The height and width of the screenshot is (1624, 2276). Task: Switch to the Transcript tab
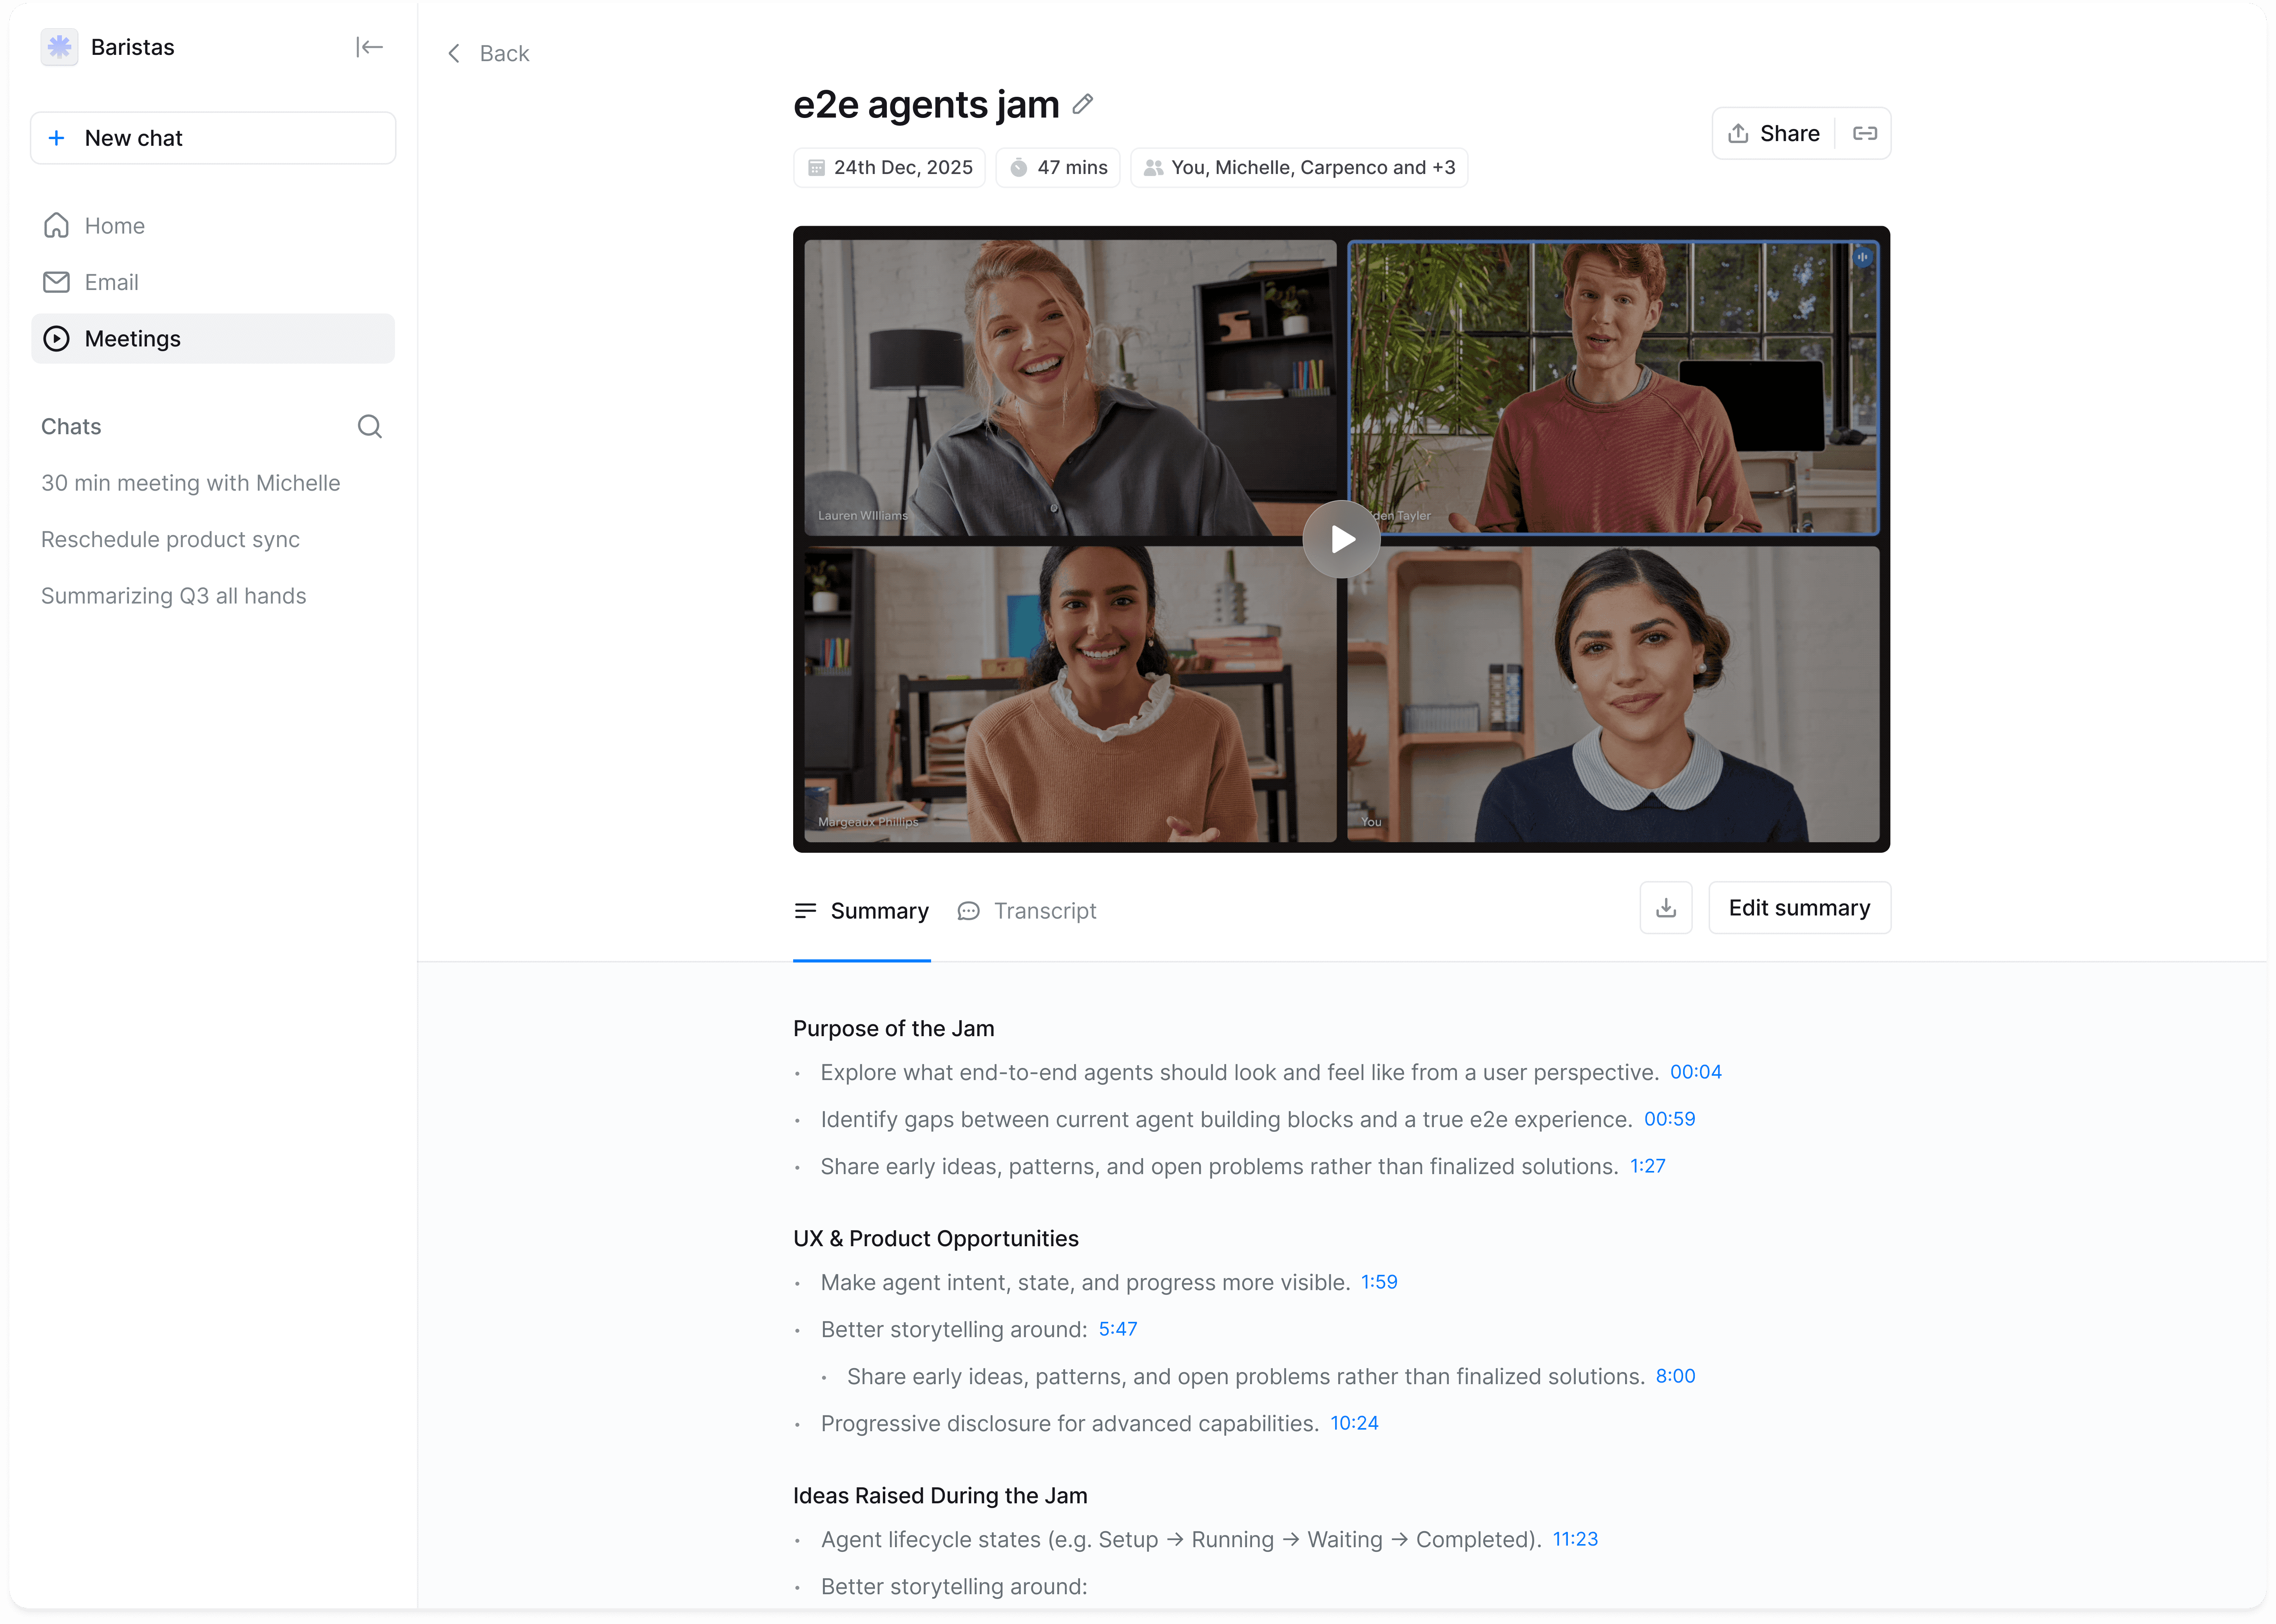[x=1027, y=911]
